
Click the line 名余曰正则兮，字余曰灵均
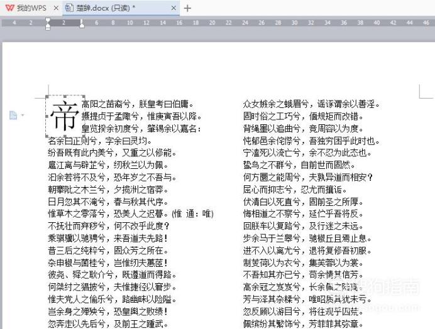[x=100, y=141]
